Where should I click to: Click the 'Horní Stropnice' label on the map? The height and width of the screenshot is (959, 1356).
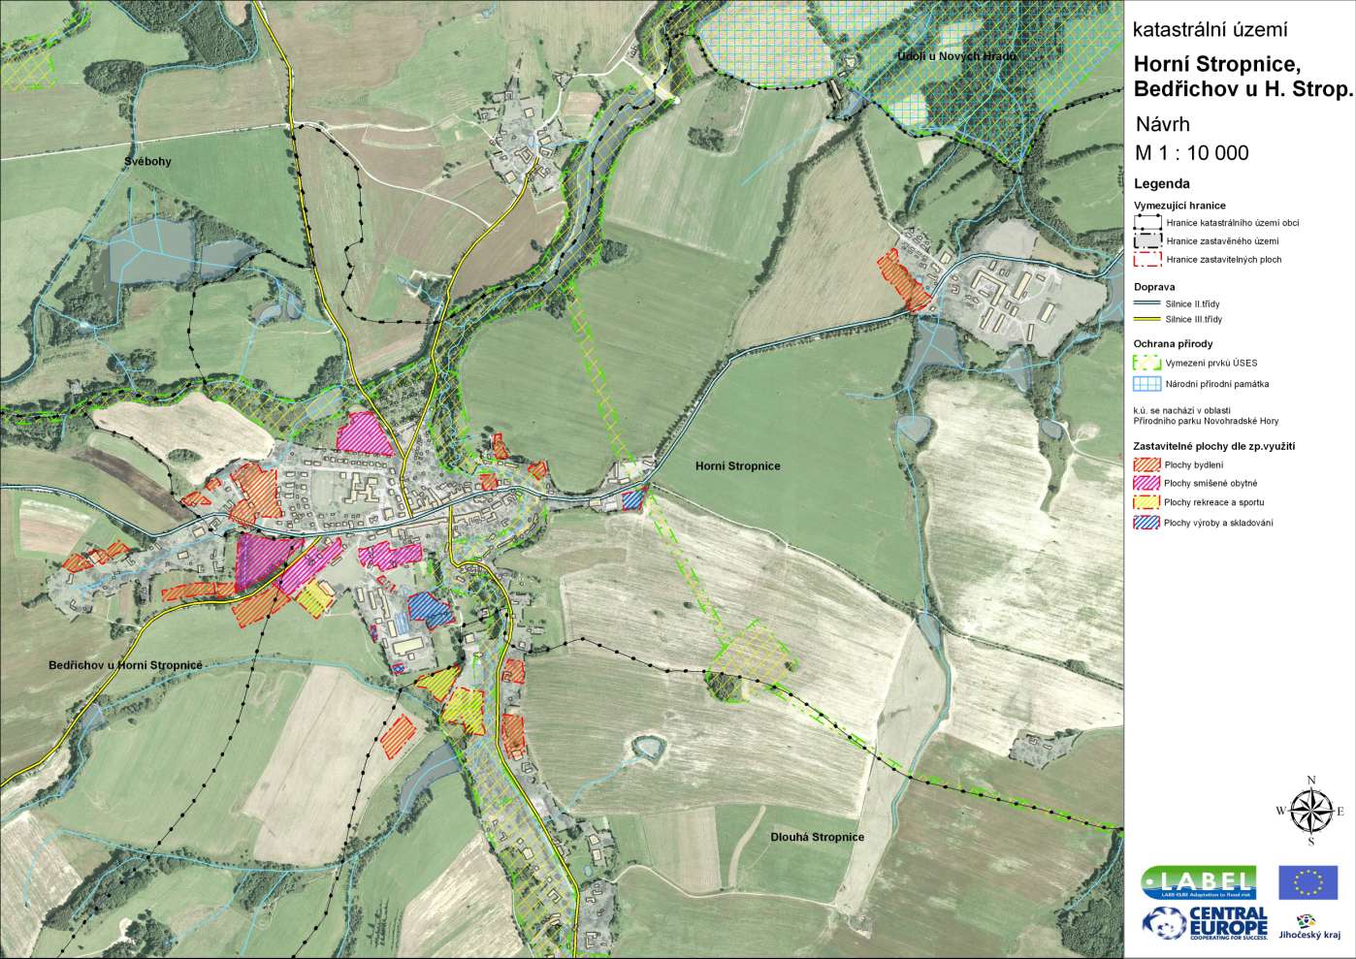click(x=737, y=465)
